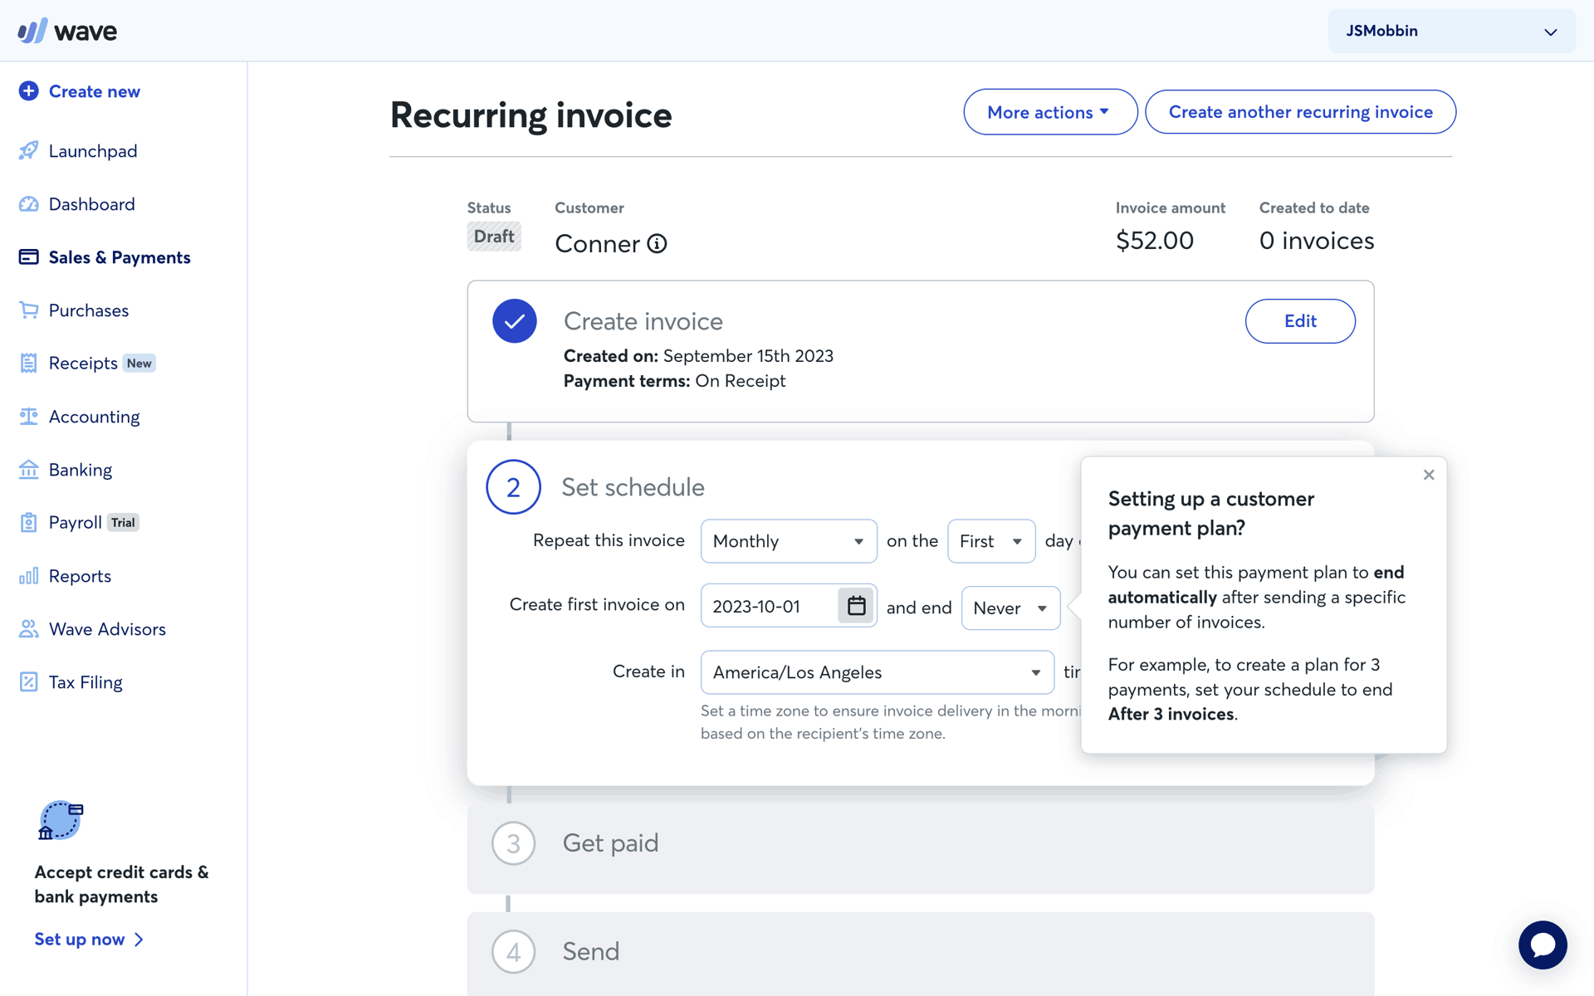Click the Create new plus icon
The height and width of the screenshot is (996, 1594).
(x=28, y=91)
